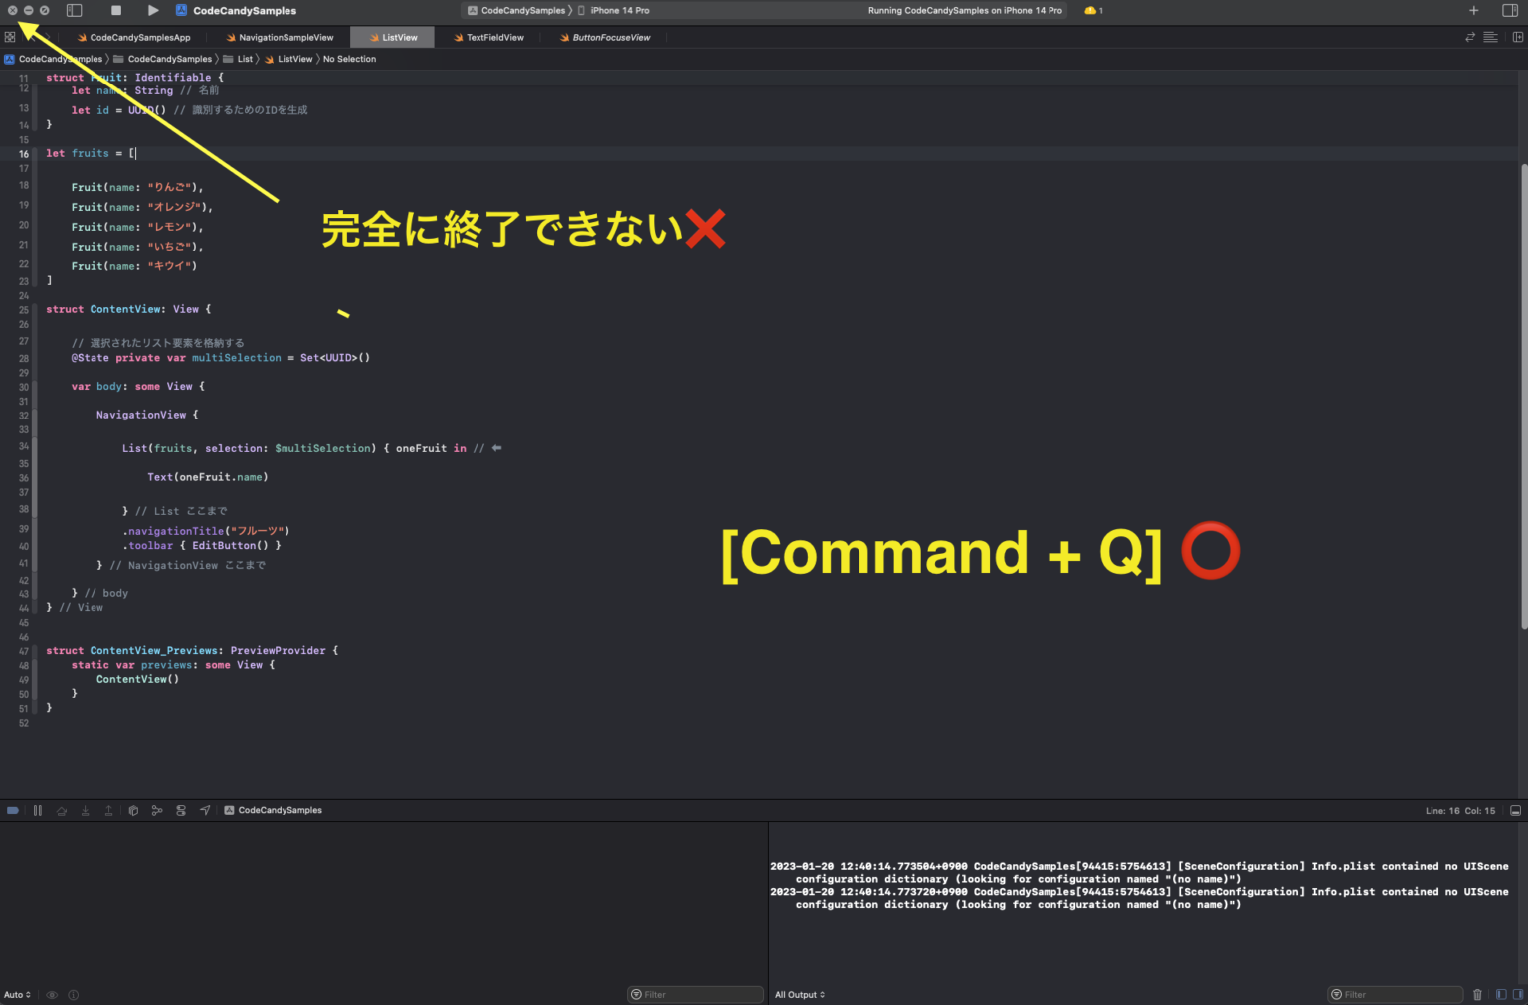Switch to the NavigationSampleView tab
Image resolution: width=1528 pixels, height=1005 pixels.
(x=285, y=37)
